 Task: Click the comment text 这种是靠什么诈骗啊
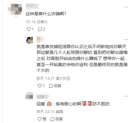pyautogui.click(x=46, y=14)
